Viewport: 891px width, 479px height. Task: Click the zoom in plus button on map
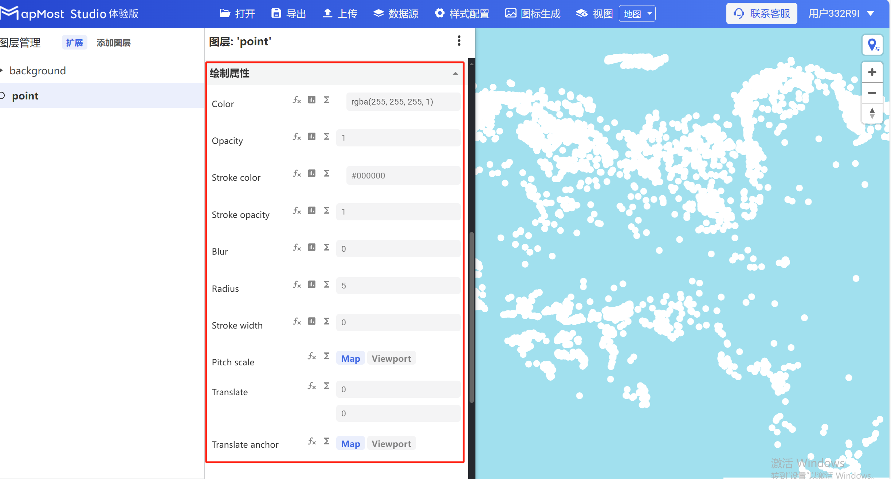point(872,72)
